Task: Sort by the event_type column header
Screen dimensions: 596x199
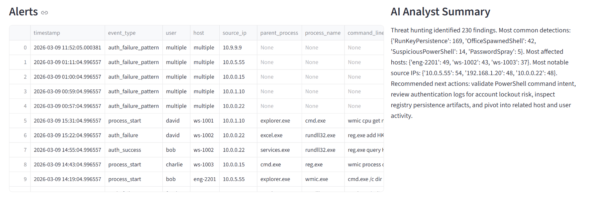Action: pyautogui.click(x=122, y=33)
